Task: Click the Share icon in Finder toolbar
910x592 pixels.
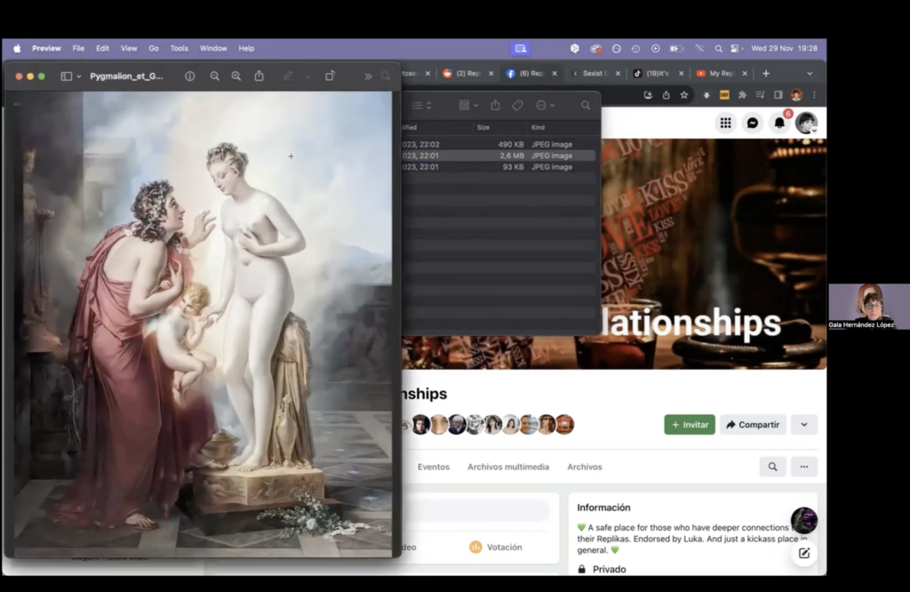Action: coord(495,105)
